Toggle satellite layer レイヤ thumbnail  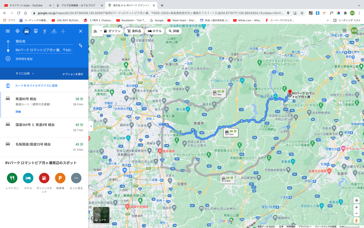pyautogui.click(x=101, y=215)
